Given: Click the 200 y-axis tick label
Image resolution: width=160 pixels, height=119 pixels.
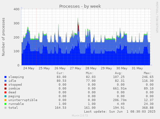Looking at the screenshot, I should point(16,38).
